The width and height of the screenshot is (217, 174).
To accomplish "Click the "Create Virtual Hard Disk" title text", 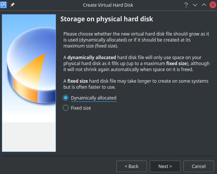I will point(108,5).
